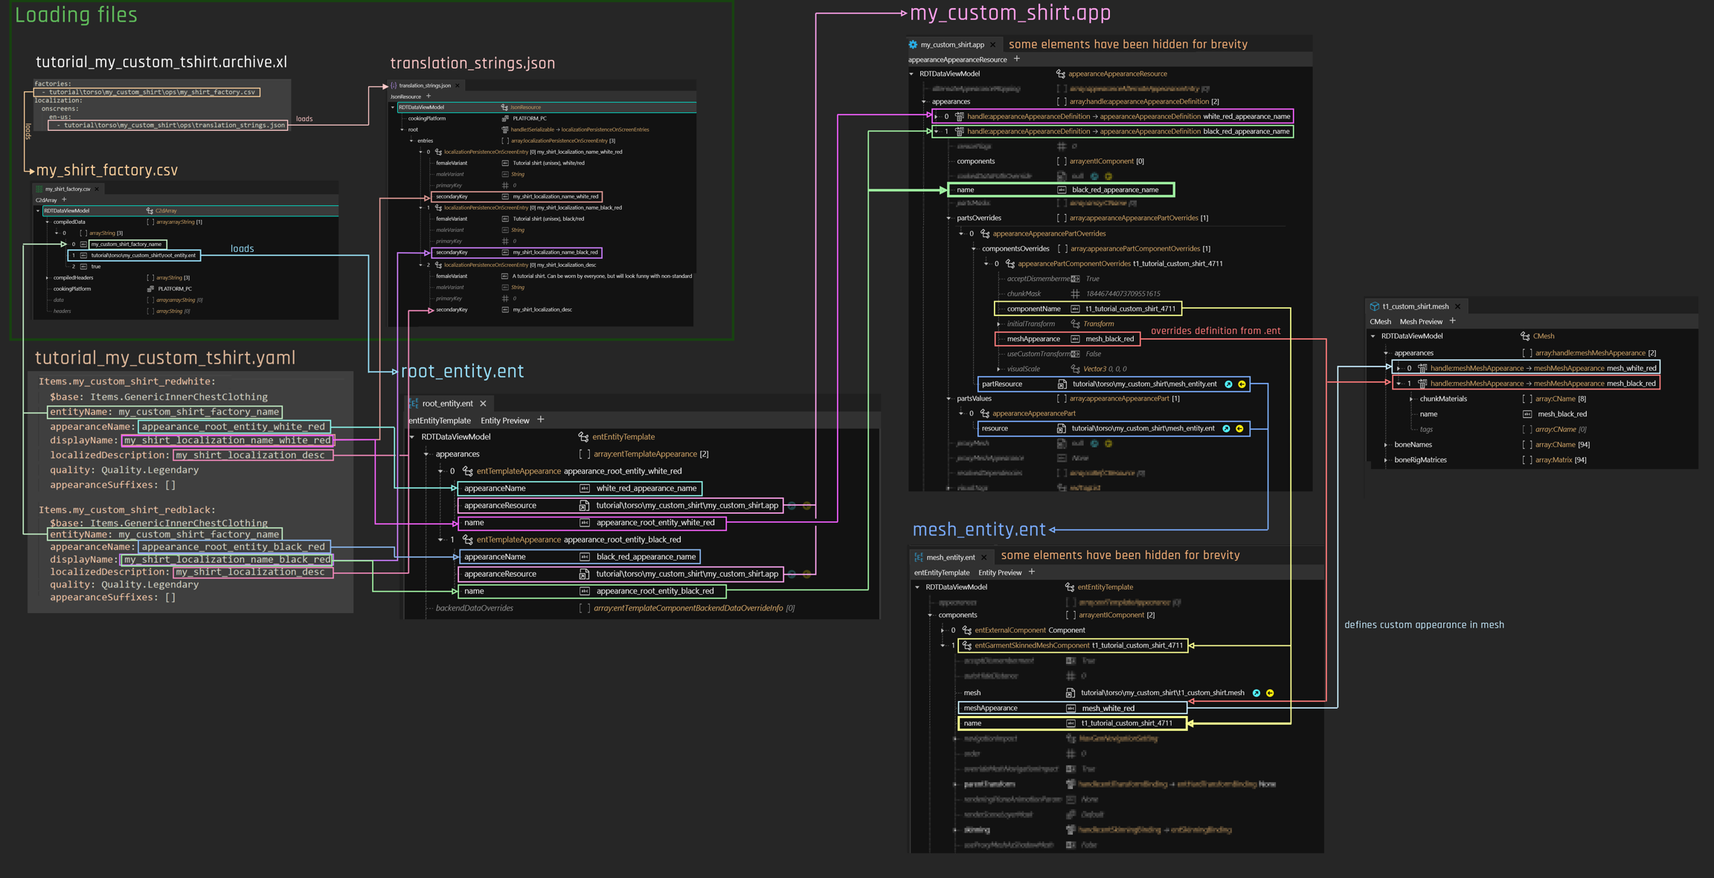Click yellow arrow icon on partResource row
Viewport: 1714px width, 878px height.
(x=1242, y=384)
